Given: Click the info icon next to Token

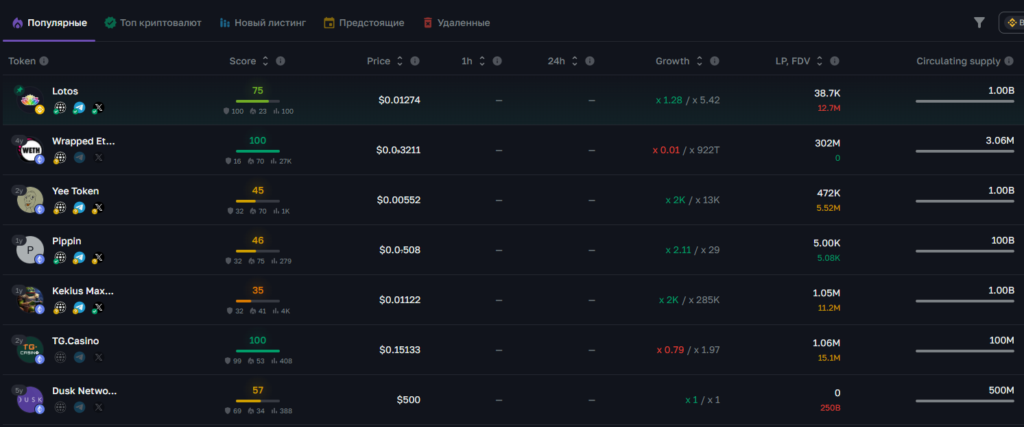Looking at the screenshot, I should (x=44, y=61).
